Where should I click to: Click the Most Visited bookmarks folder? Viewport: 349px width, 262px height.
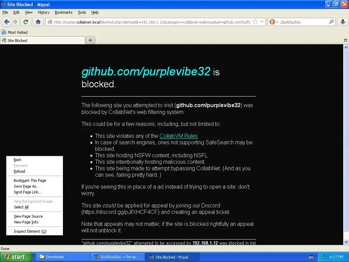(x=14, y=32)
